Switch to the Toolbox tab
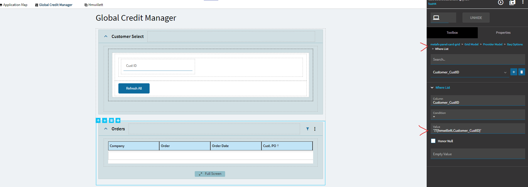This screenshot has height=187, width=528. point(452,33)
